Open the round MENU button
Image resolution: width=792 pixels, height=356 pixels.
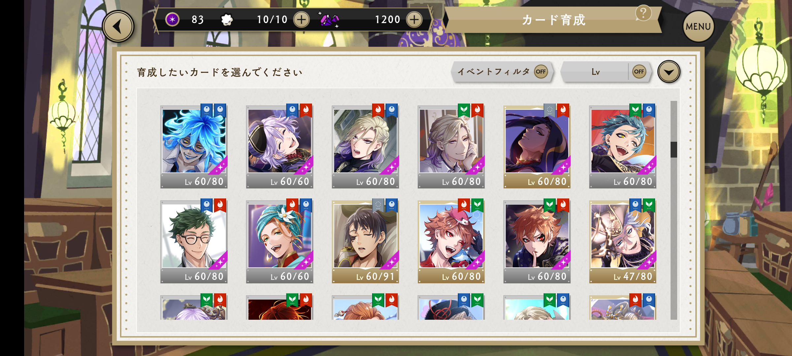tap(698, 26)
